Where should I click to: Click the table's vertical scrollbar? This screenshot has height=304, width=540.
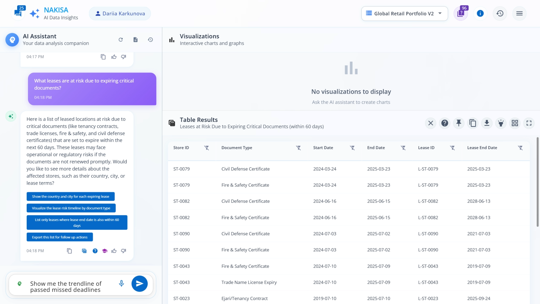pos(537,182)
